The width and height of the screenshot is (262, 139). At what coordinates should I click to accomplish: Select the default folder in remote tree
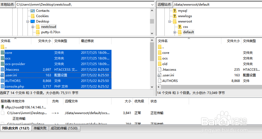[x=188, y=32]
